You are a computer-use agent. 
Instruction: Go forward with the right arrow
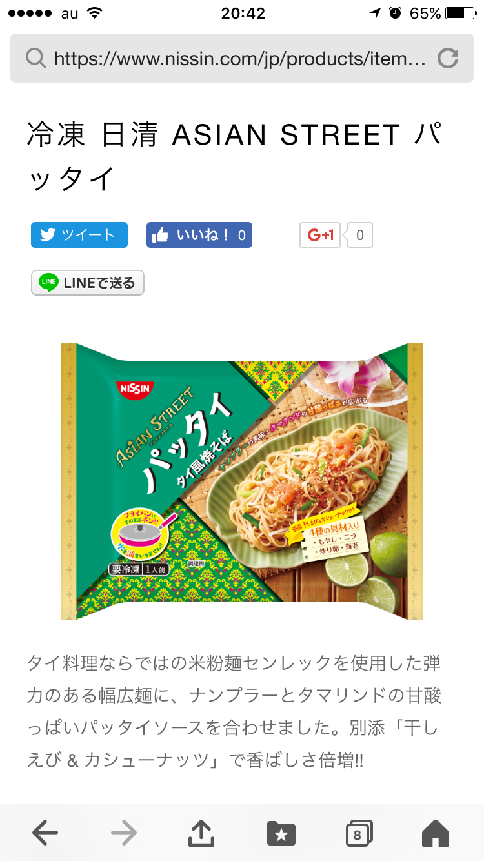124,833
